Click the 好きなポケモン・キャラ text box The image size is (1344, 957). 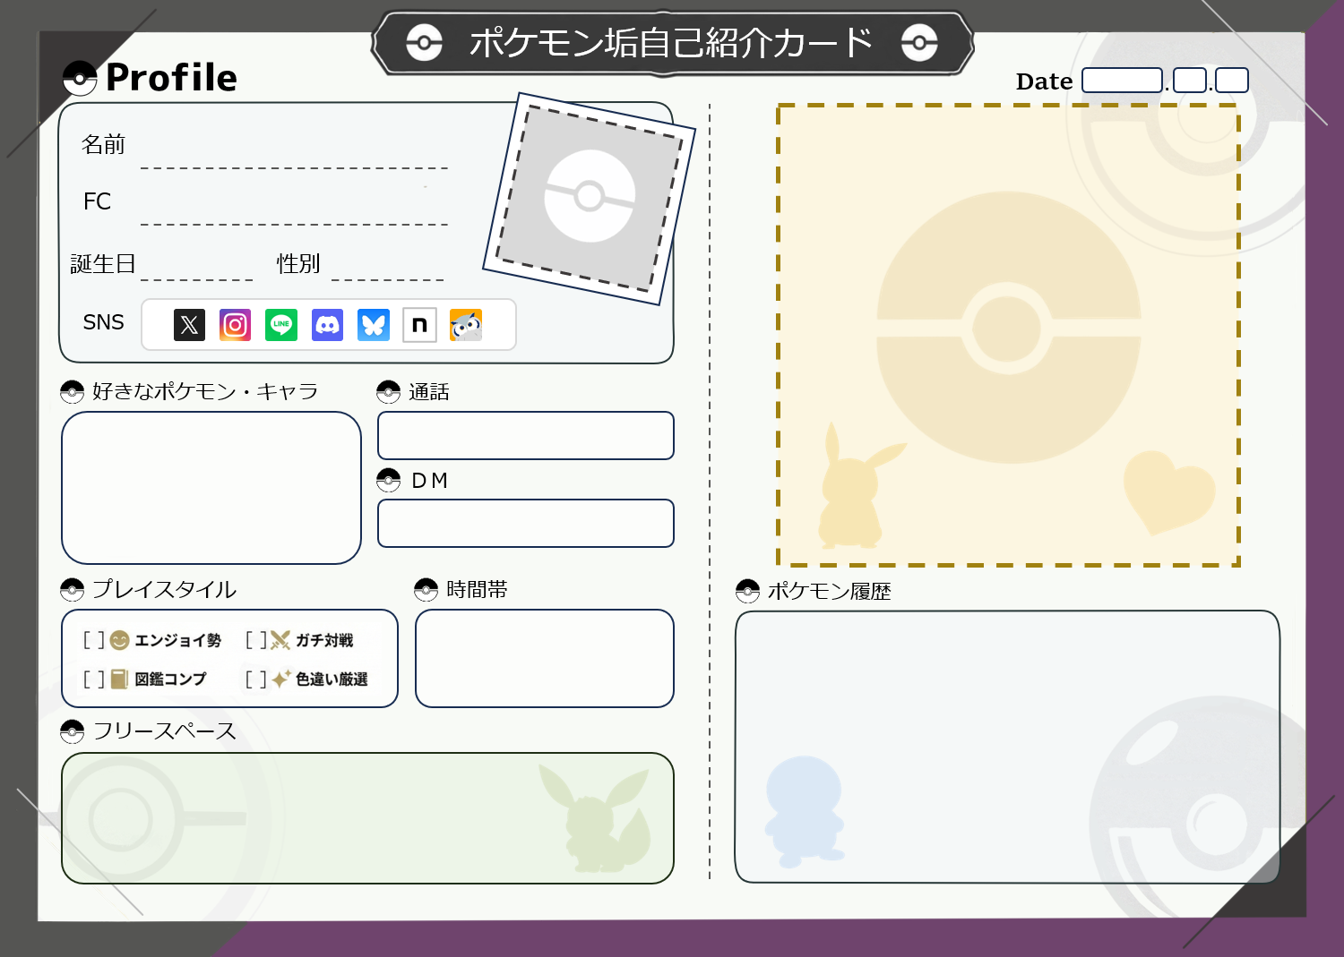coord(211,488)
